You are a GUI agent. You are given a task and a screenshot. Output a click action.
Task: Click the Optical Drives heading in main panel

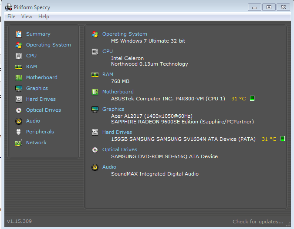point(120,149)
